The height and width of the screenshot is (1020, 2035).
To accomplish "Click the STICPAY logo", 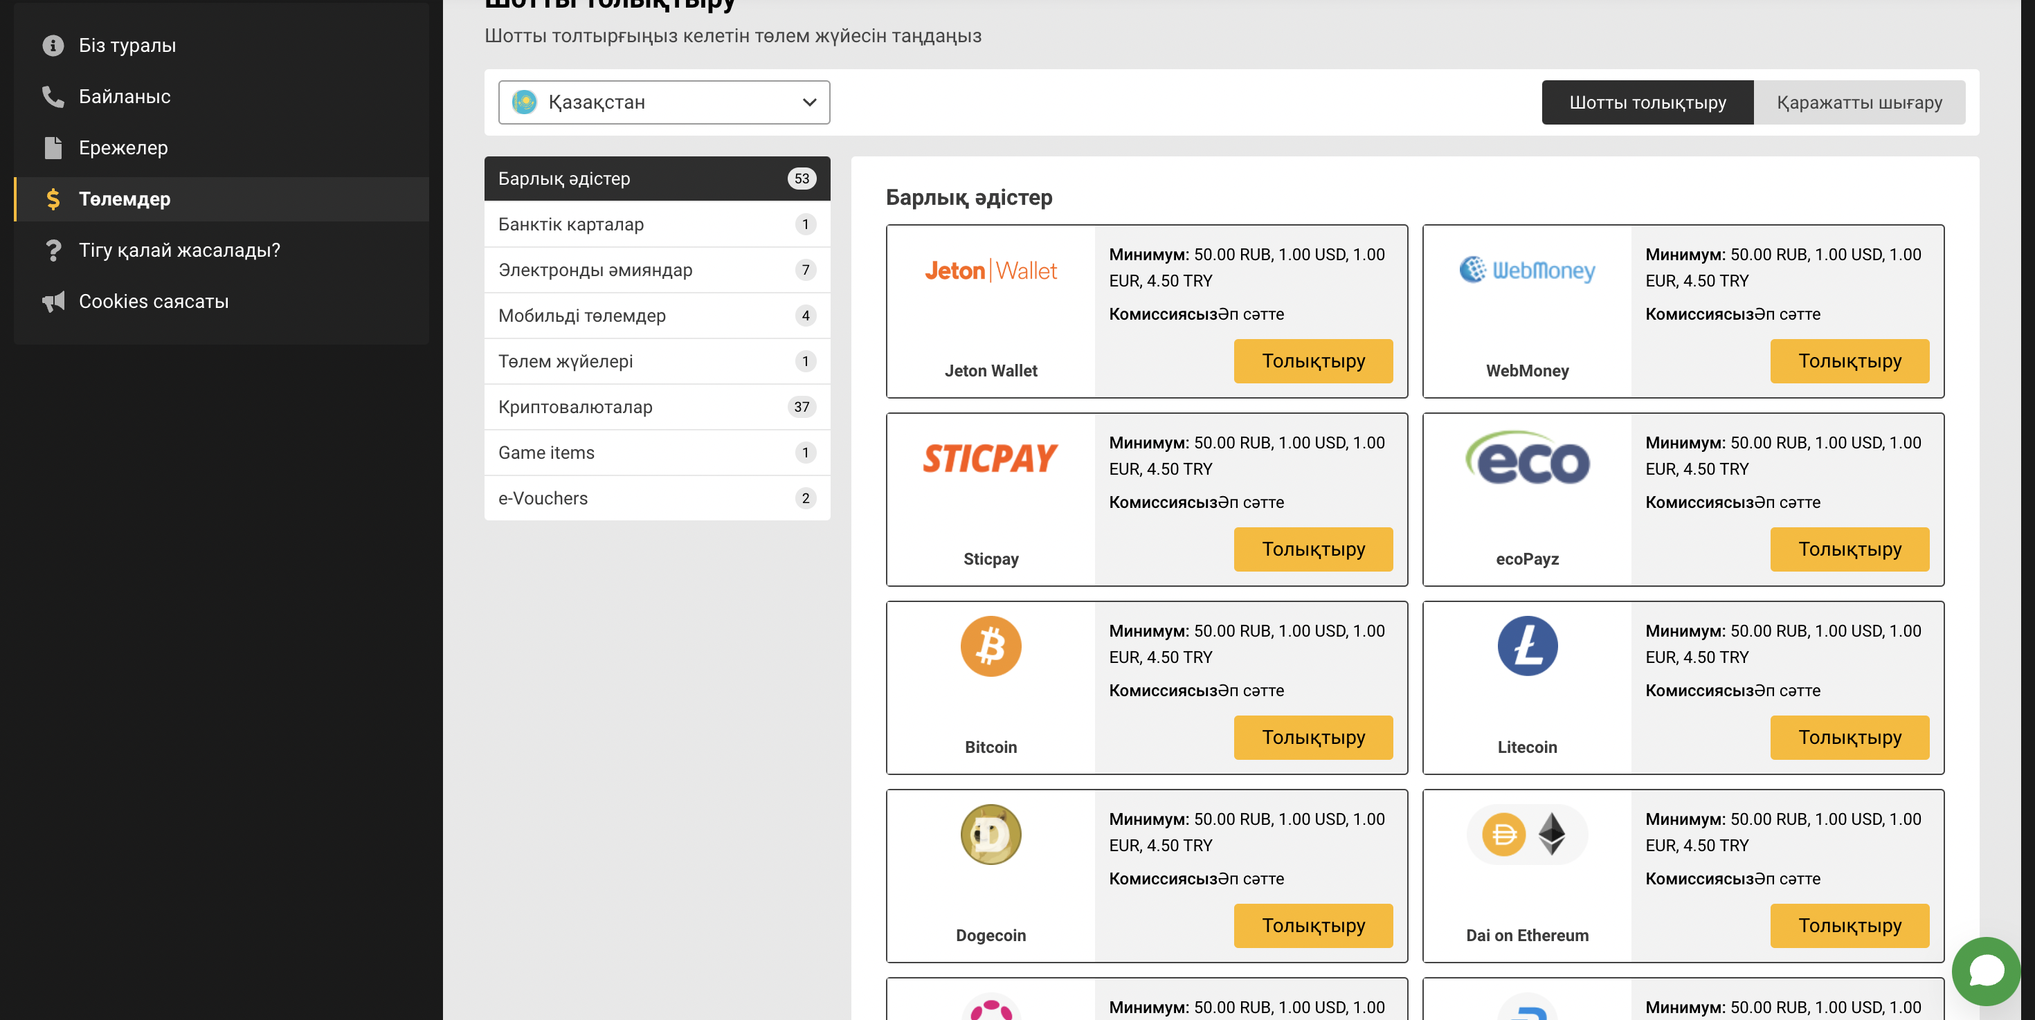I will pyautogui.click(x=991, y=459).
